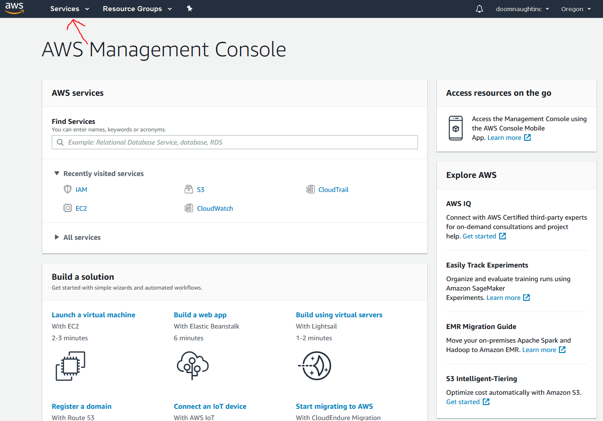Click the 'With CloudEndure Migration' text
Viewport: 603px width, 421px height.
(x=338, y=417)
